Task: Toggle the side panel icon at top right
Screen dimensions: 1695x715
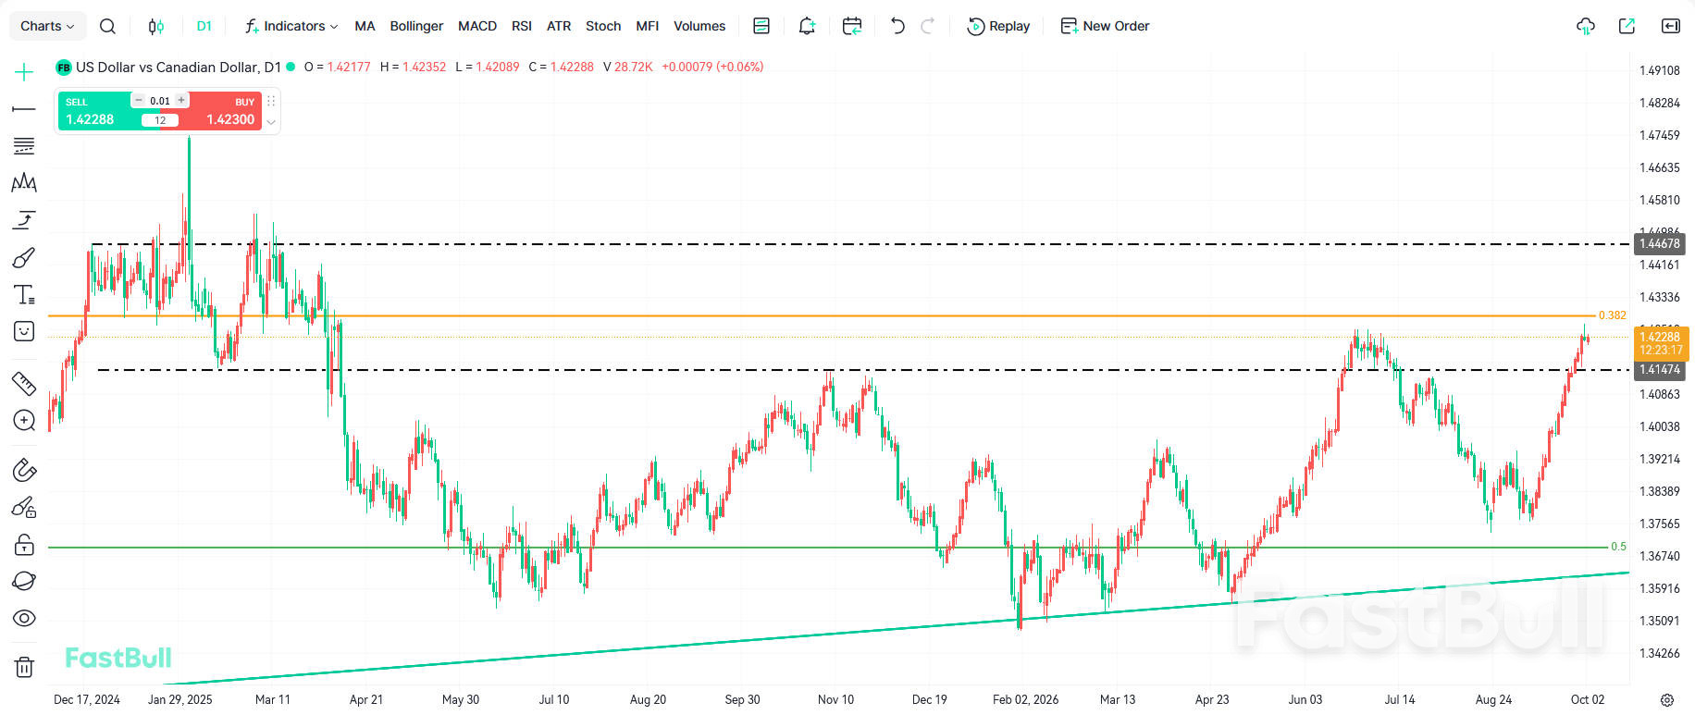Action: pos(1671,26)
